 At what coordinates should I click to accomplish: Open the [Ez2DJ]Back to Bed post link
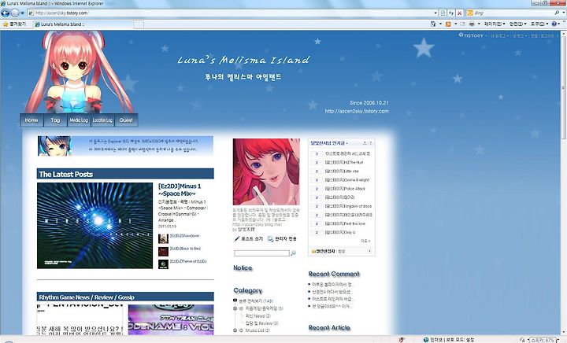(x=185, y=249)
